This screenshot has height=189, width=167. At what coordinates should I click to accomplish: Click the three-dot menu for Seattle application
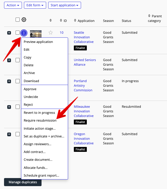[x=24, y=33]
